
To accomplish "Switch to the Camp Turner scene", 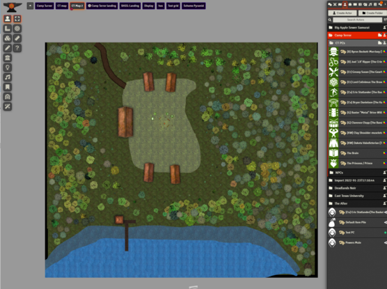I will tap(45, 6).
